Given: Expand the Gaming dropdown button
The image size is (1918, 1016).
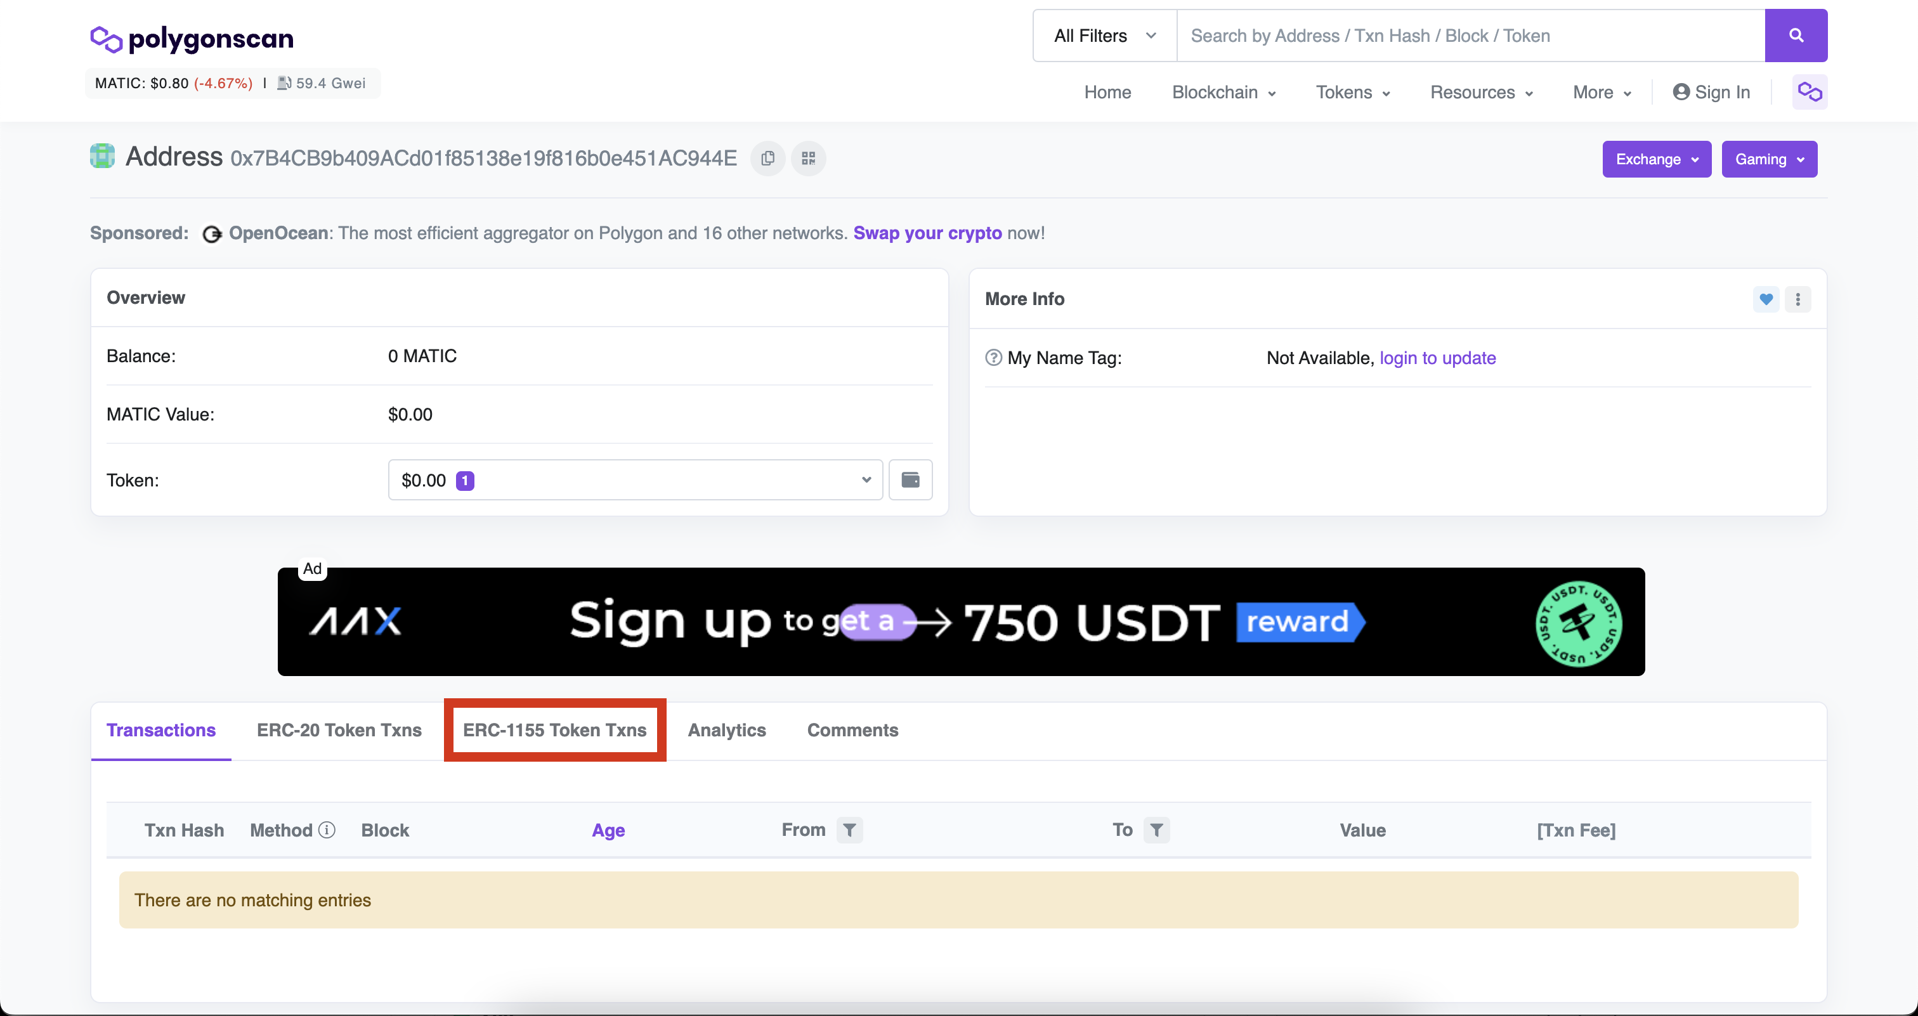Looking at the screenshot, I should point(1768,159).
